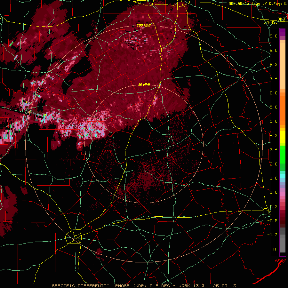Click the -1.3 scale value
The width and height of the screenshot is (288, 288).
(272, 235)
